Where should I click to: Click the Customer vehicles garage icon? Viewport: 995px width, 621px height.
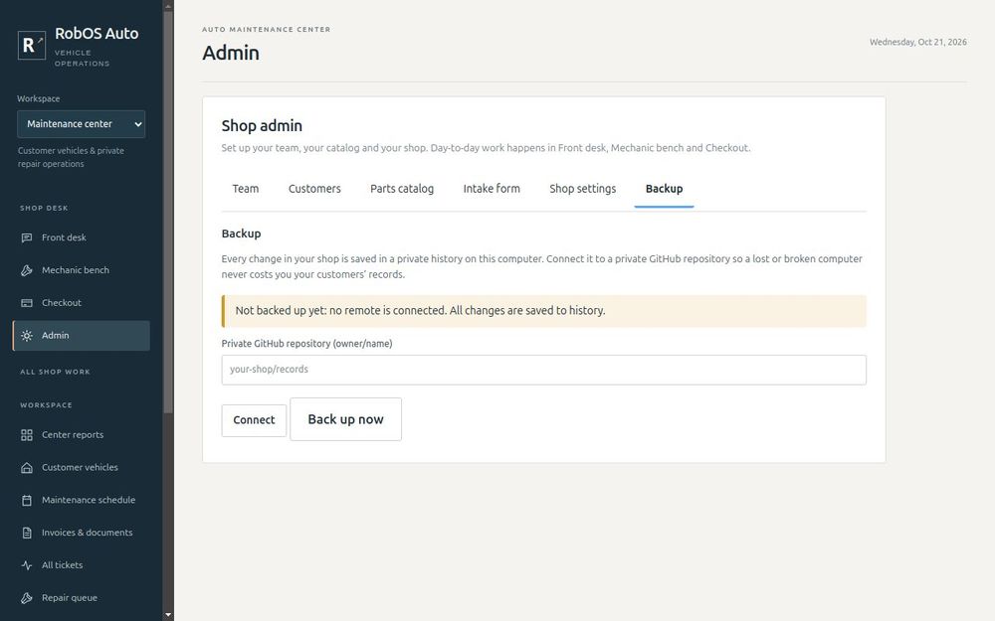click(27, 468)
